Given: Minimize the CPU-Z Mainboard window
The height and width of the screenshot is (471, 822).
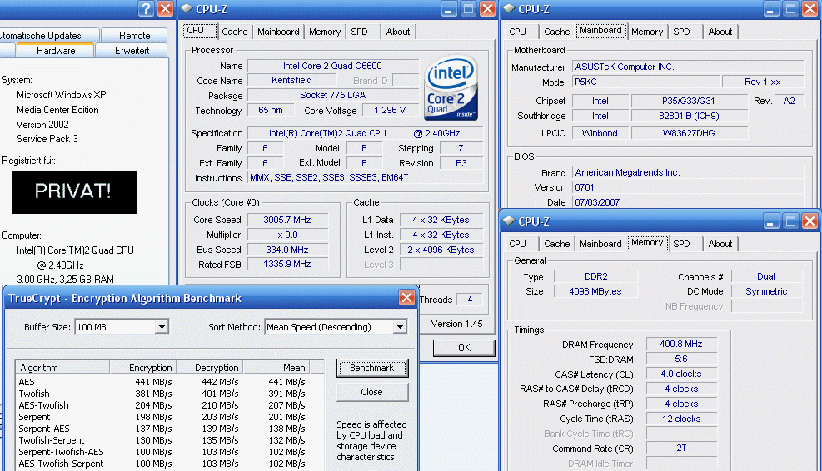Looking at the screenshot, I should pyautogui.click(x=770, y=9).
